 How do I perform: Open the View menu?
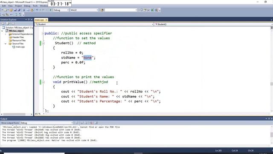(10, 6)
